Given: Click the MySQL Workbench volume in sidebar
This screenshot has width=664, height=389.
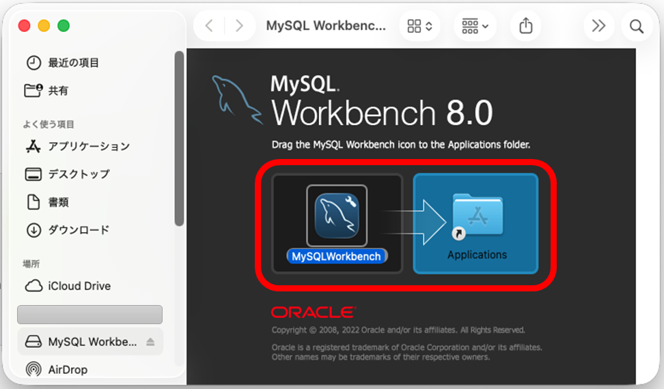Looking at the screenshot, I should pyautogui.click(x=92, y=342).
